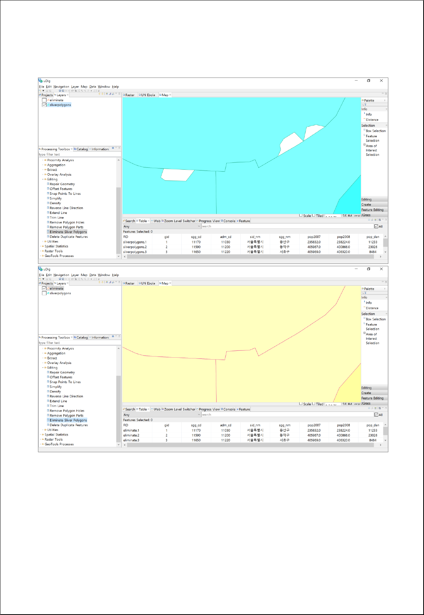This screenshot has width=424, height=615.
Task: Click type filter text box in yellow-map window
Action: click(x=79, y=343)
